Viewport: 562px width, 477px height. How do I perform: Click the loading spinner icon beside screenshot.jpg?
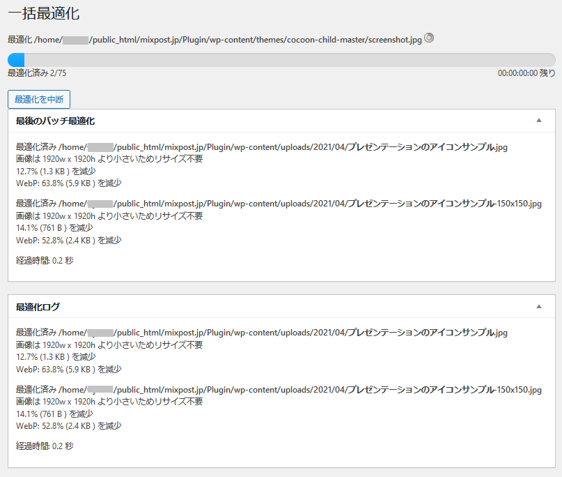click(x=429, y=38)
